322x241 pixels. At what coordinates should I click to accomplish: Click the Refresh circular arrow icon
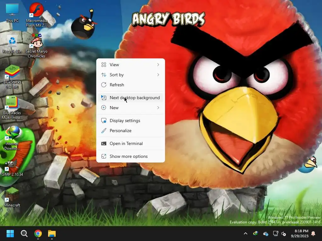104,85
